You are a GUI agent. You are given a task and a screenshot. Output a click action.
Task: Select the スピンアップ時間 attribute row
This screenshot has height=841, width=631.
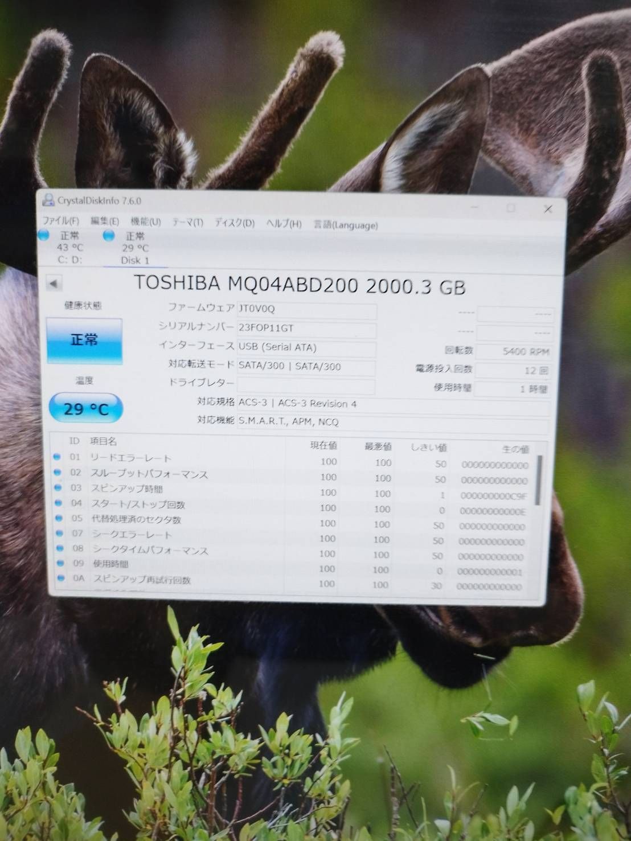tap(293, 491)
